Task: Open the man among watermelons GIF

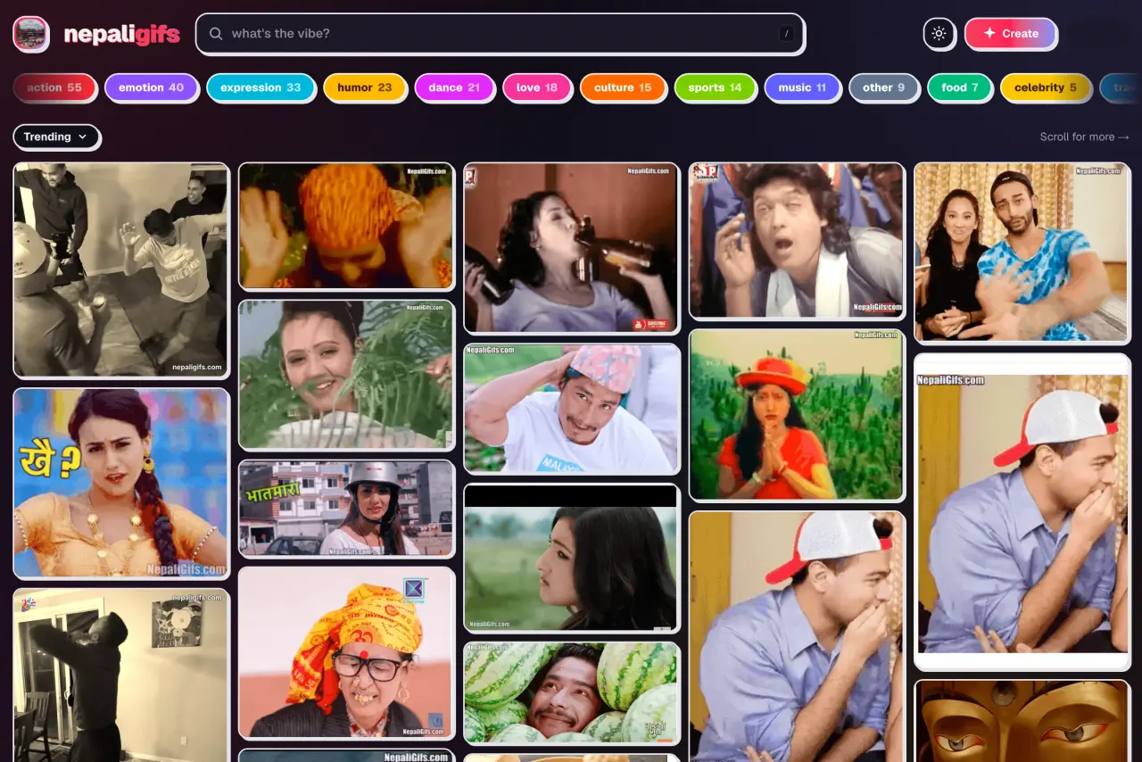Action: coord(572,693)
